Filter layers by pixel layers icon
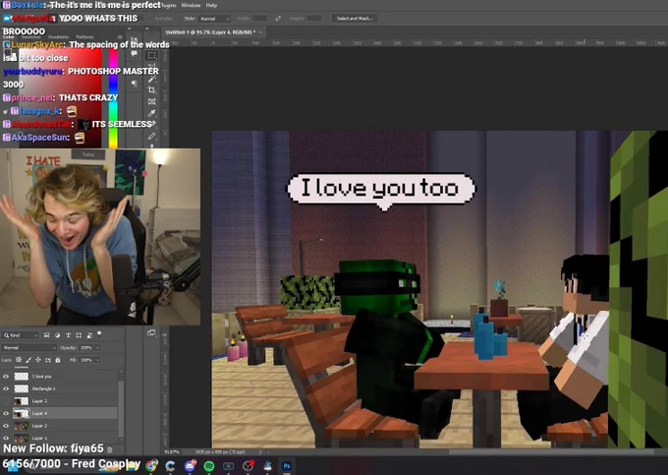 (x=47, y=335)
